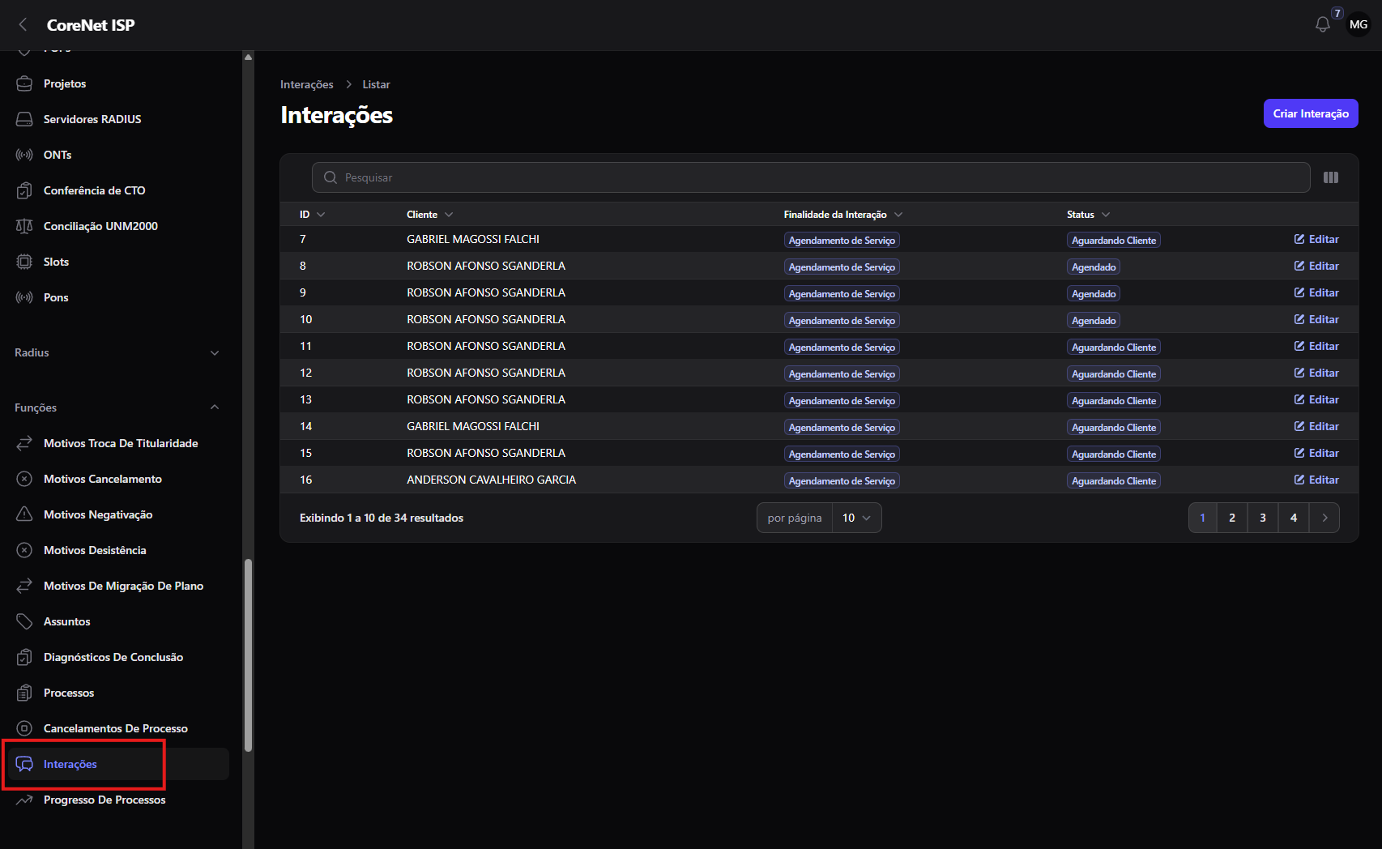Click the Cancelamentos De Processo stop icon

[24, 728]
